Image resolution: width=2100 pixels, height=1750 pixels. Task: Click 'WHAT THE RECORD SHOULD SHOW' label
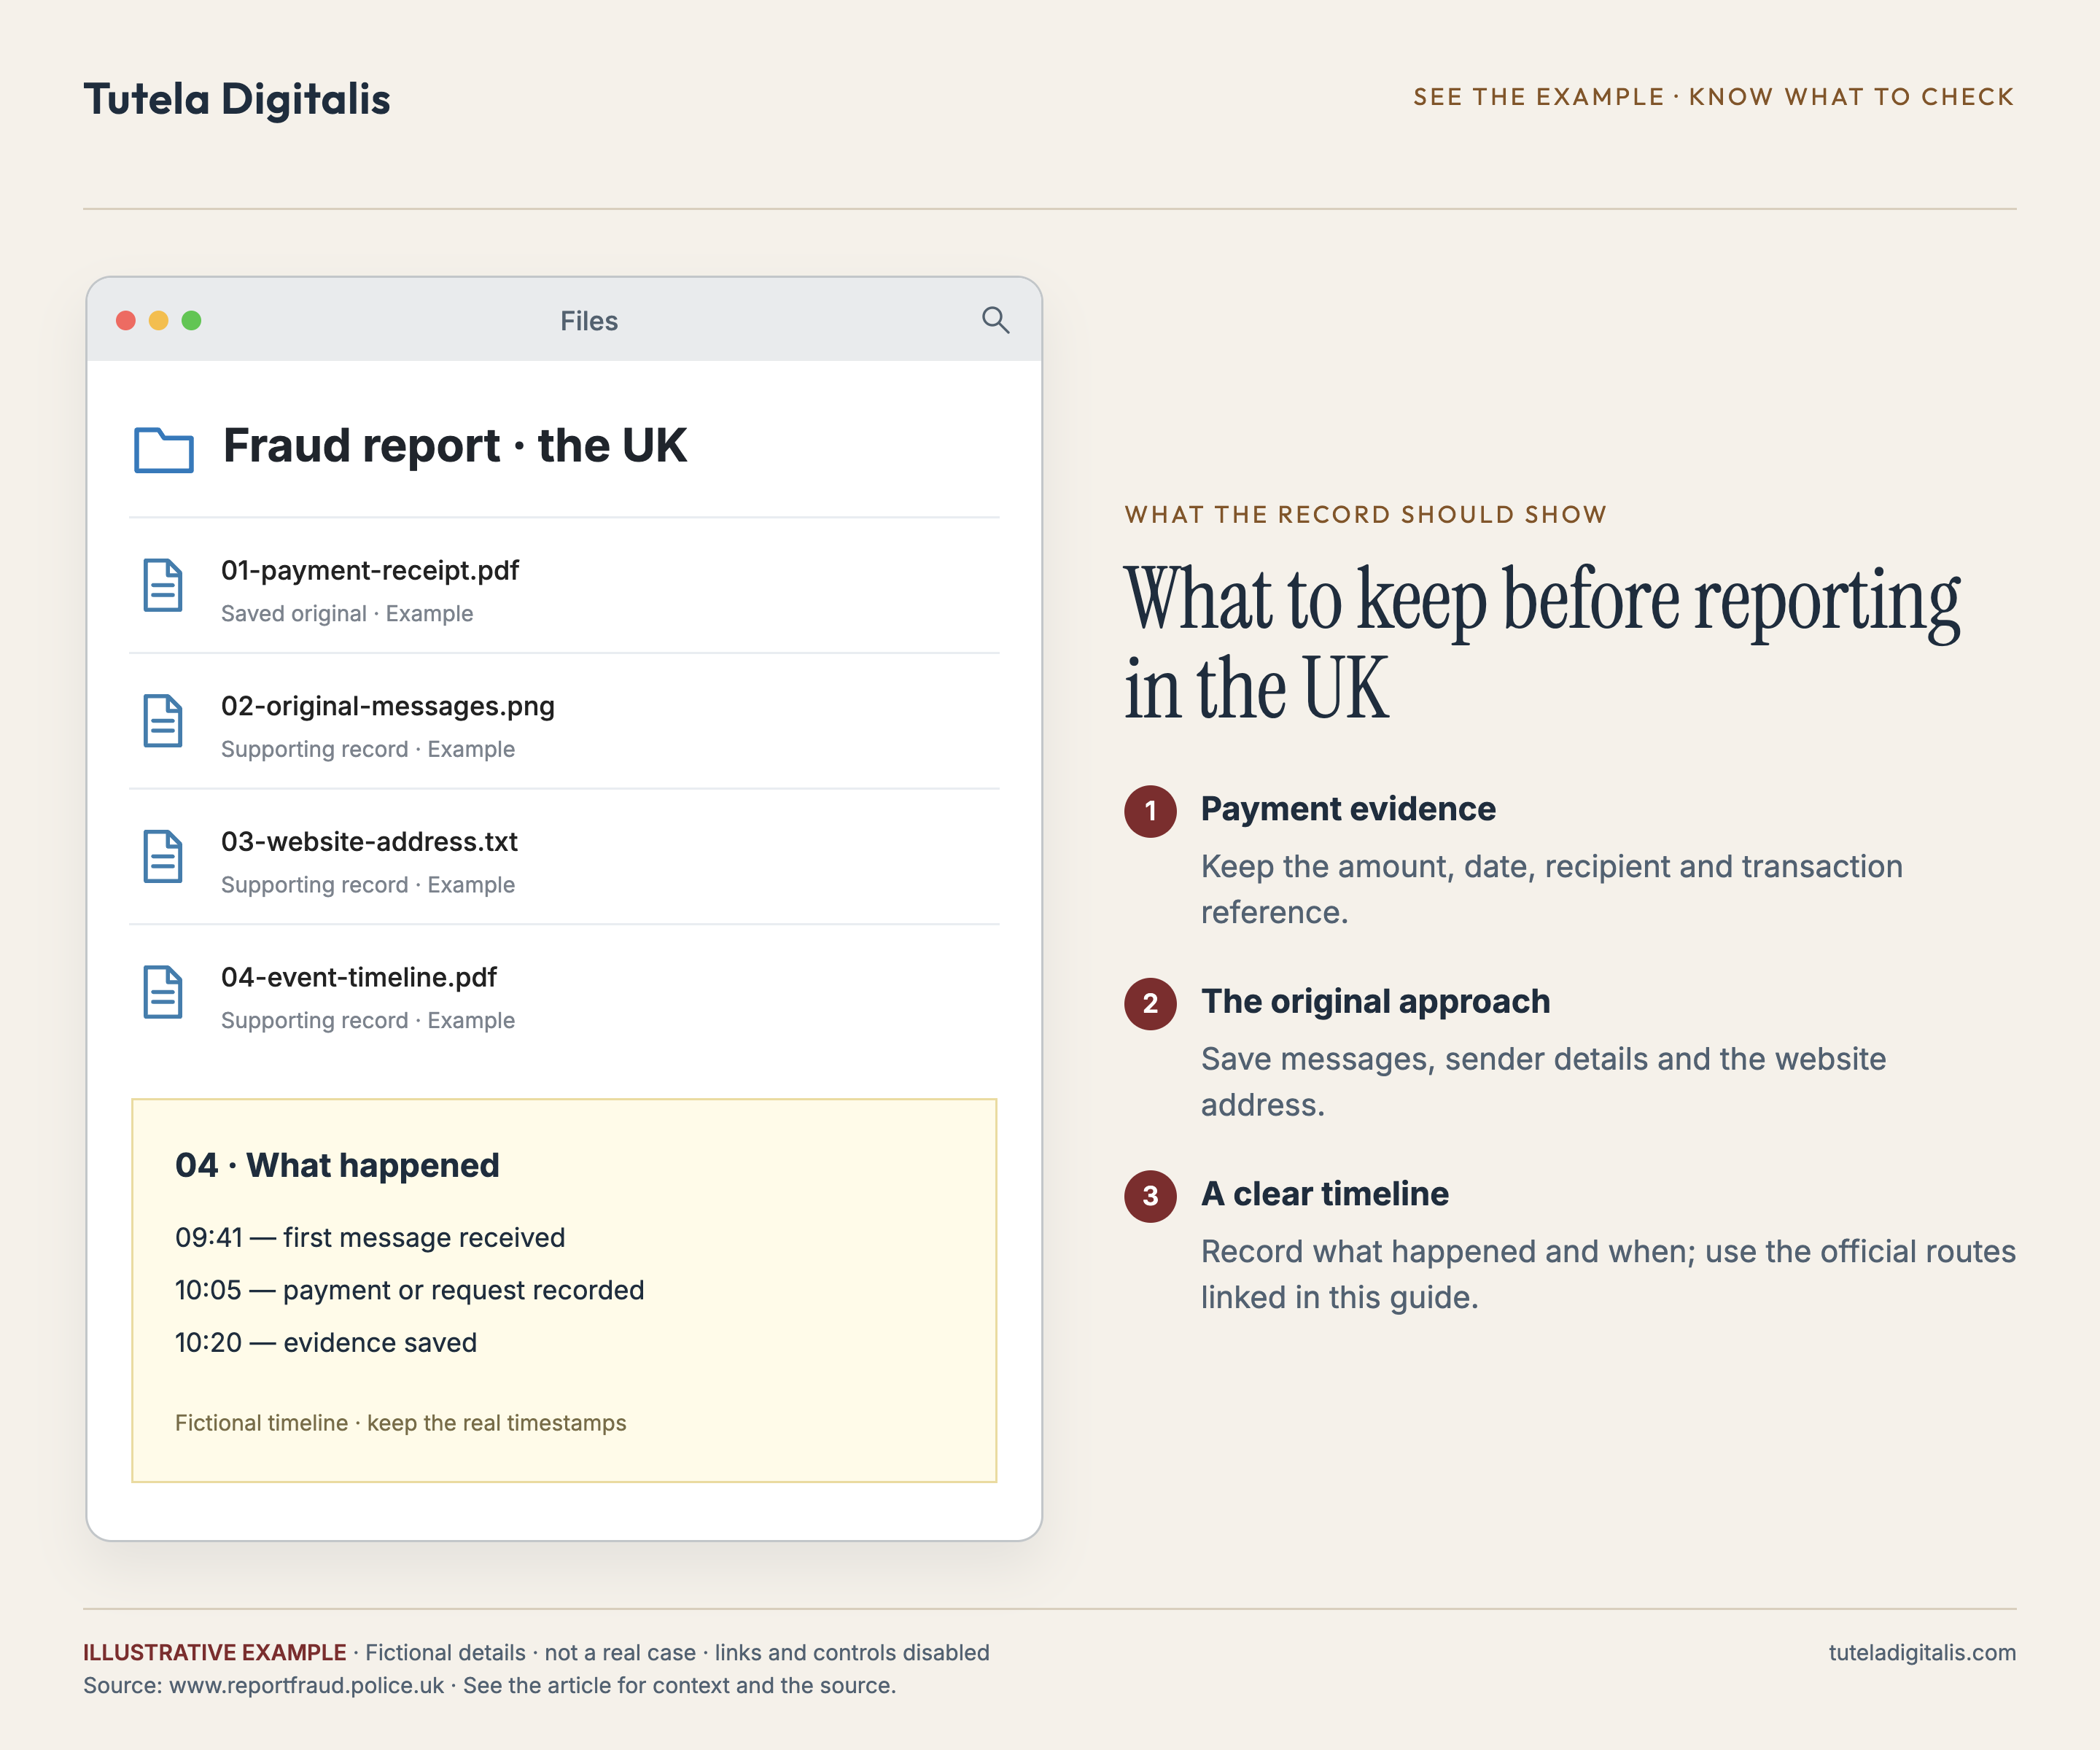coord(1366,515)
